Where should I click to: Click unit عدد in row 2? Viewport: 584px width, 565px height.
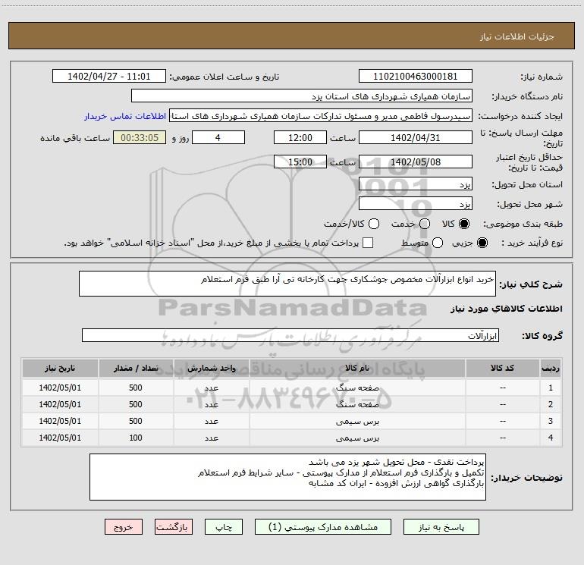[211, 404]
